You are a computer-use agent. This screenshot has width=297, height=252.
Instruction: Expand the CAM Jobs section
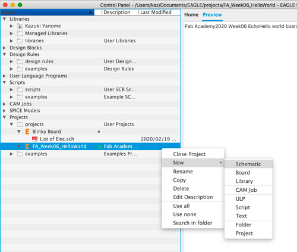pyautogui.click(x=4, y=104)
